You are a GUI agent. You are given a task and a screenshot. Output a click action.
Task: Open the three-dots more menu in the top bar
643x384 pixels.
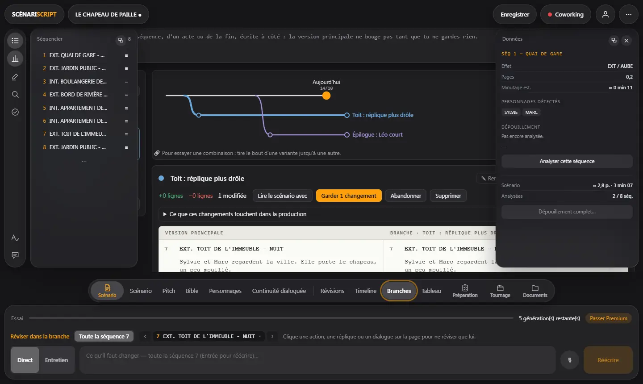629,14
